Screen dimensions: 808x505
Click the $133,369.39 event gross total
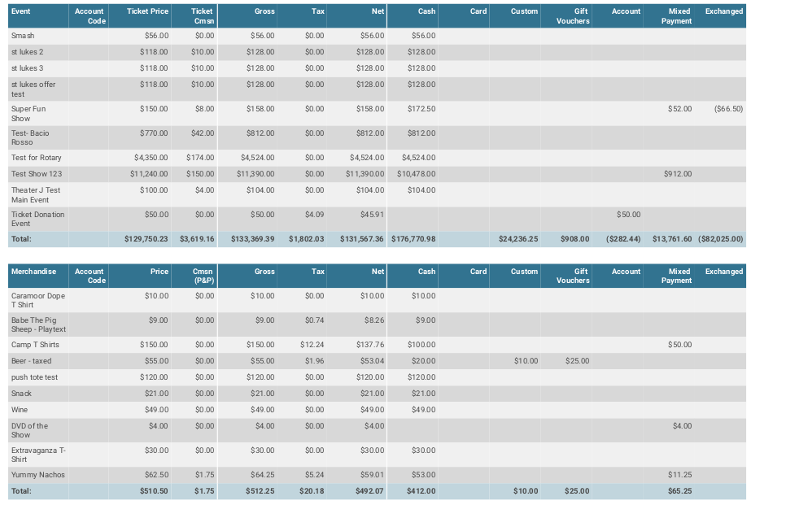click(x=252, y=239)
